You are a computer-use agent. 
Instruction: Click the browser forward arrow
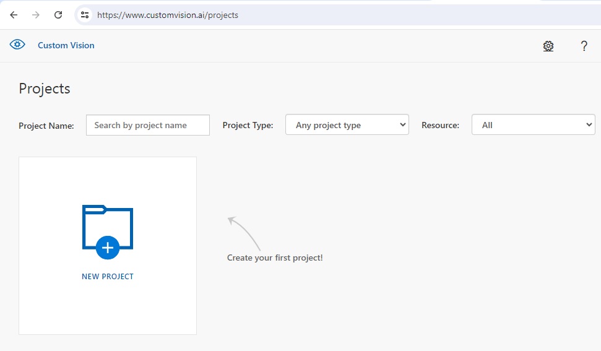click(36, 15)
